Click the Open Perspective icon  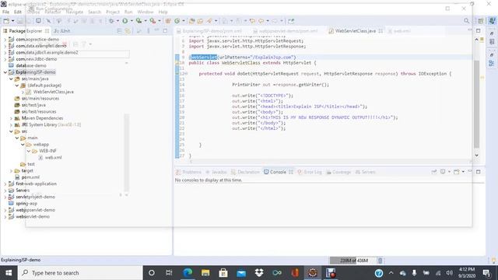click(481, 21)
